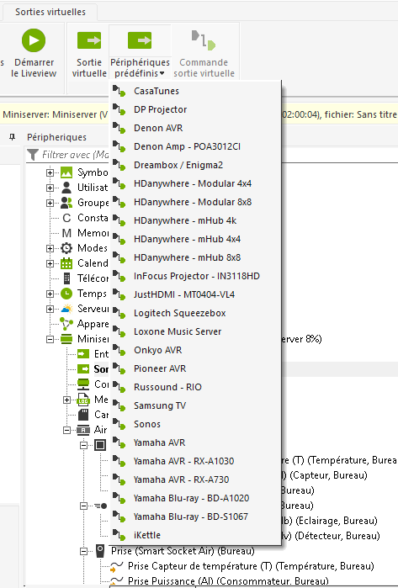Pick InFocus Projector - IN3118HD

[197, 276]
